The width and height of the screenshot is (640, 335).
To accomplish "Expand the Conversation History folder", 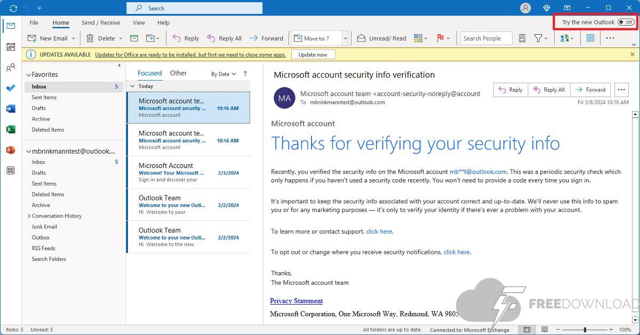I will (x=29, y=216).
